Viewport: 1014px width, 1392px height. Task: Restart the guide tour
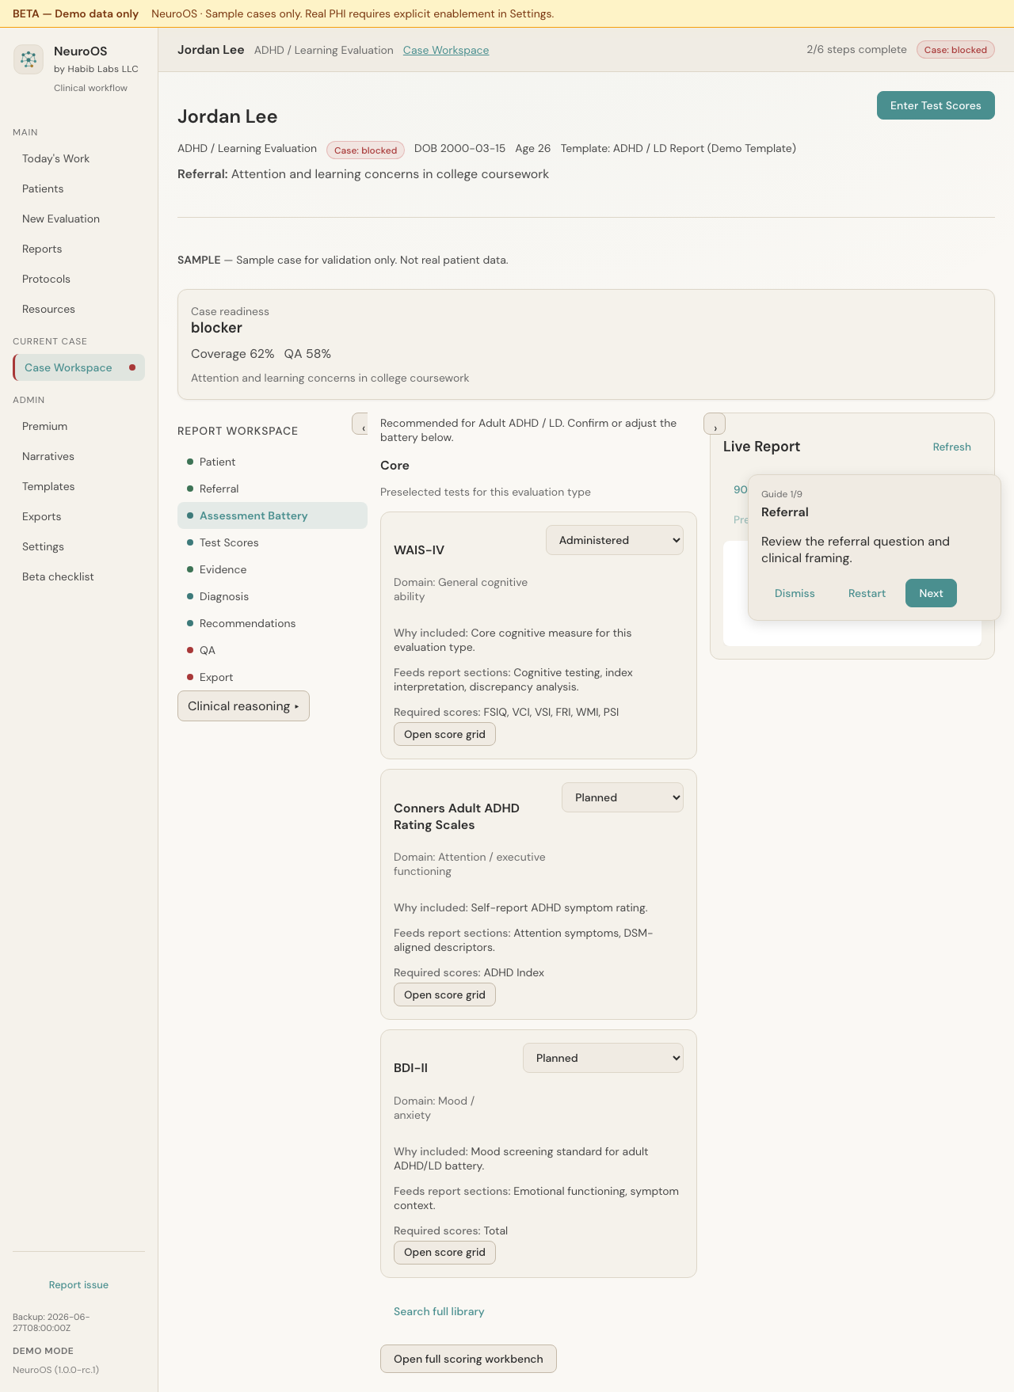pos(867,593)
